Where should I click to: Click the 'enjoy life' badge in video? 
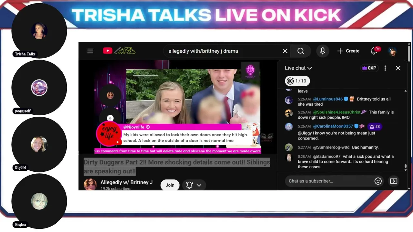pyautogui.click(x=109, y=133)
